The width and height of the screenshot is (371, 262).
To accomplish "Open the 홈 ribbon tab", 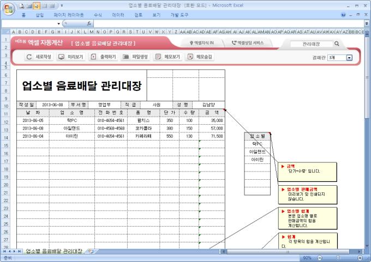I will [23, 15].
